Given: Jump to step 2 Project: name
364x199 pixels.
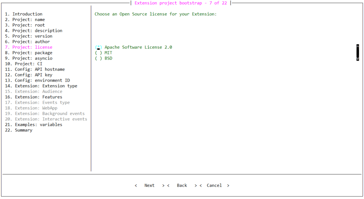Looking at the screenshot, I should tap(25, 20).
